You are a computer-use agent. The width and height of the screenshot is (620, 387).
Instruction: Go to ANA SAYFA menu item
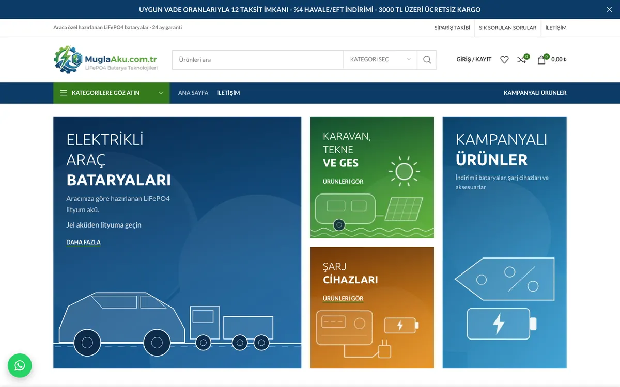193,93
